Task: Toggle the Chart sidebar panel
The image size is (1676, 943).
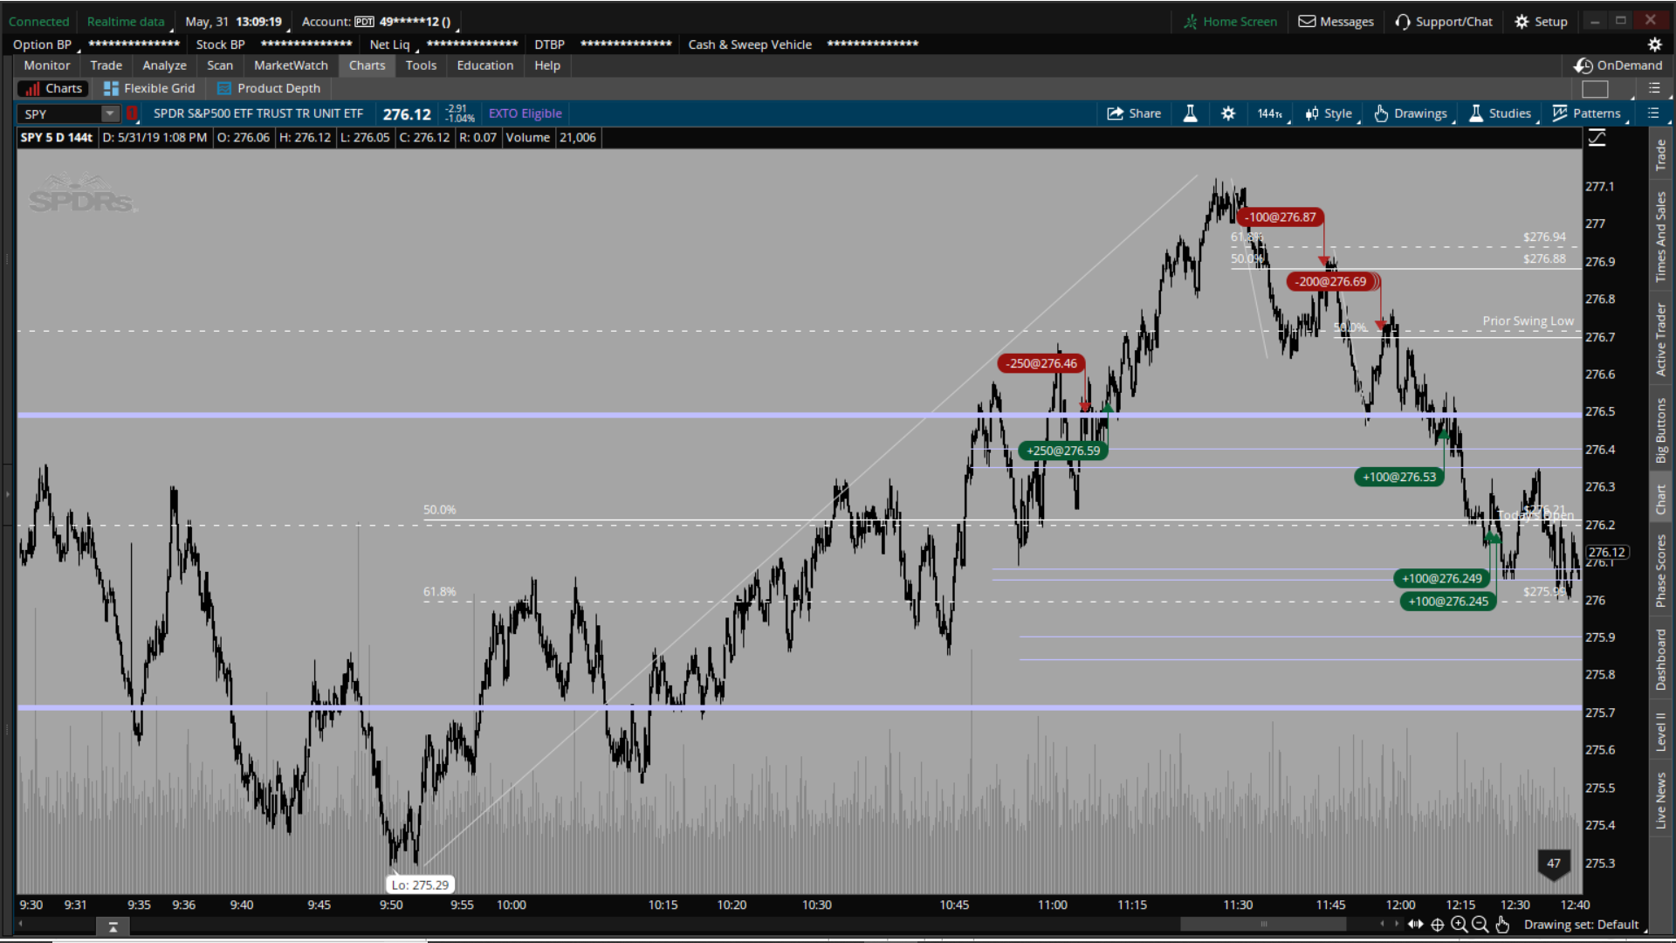Action: 1660,500
